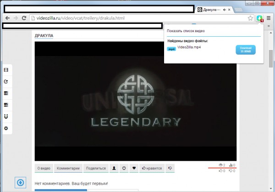Screen dimensions: 275x192
Task: Click the нравится like button
Action: [x=152, y=168]
